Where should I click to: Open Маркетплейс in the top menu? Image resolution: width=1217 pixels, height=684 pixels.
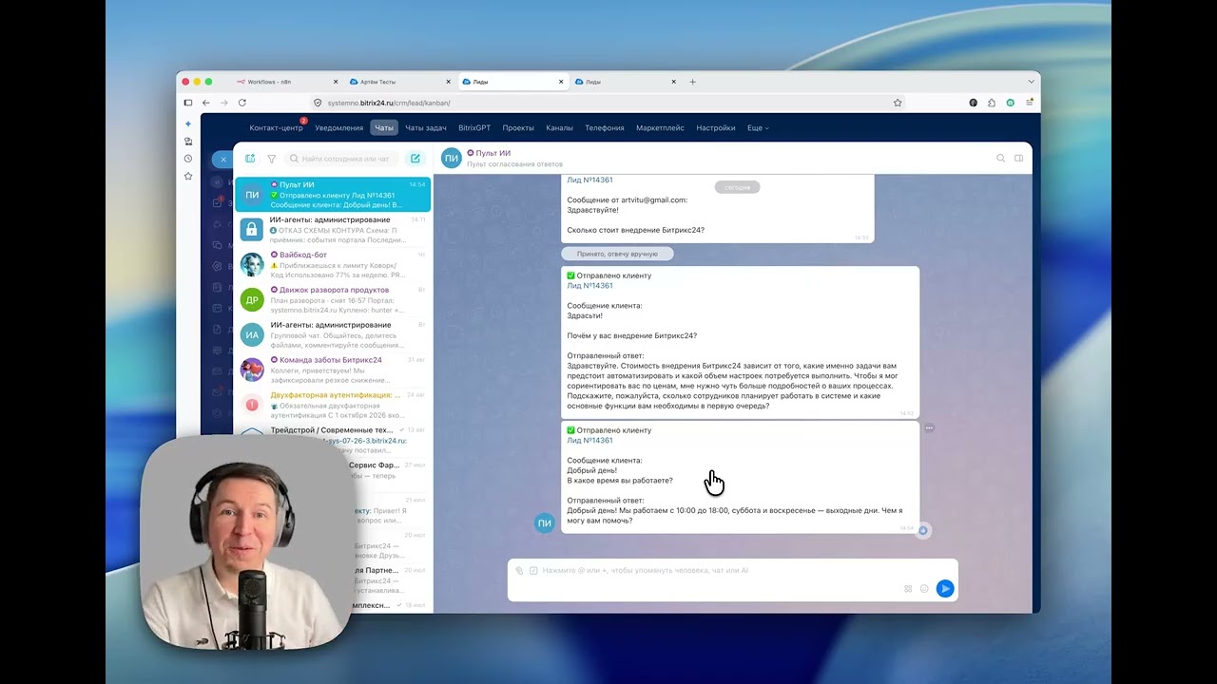(660, 127)
